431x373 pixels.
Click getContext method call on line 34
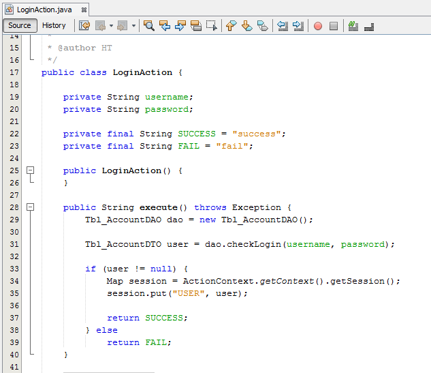point(287,281)
